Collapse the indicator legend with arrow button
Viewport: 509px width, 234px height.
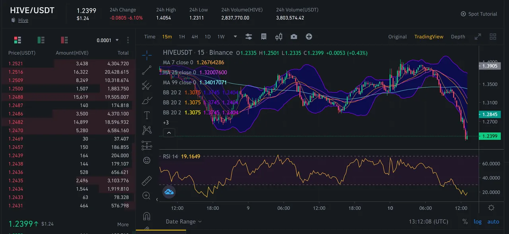click(169, 133)
